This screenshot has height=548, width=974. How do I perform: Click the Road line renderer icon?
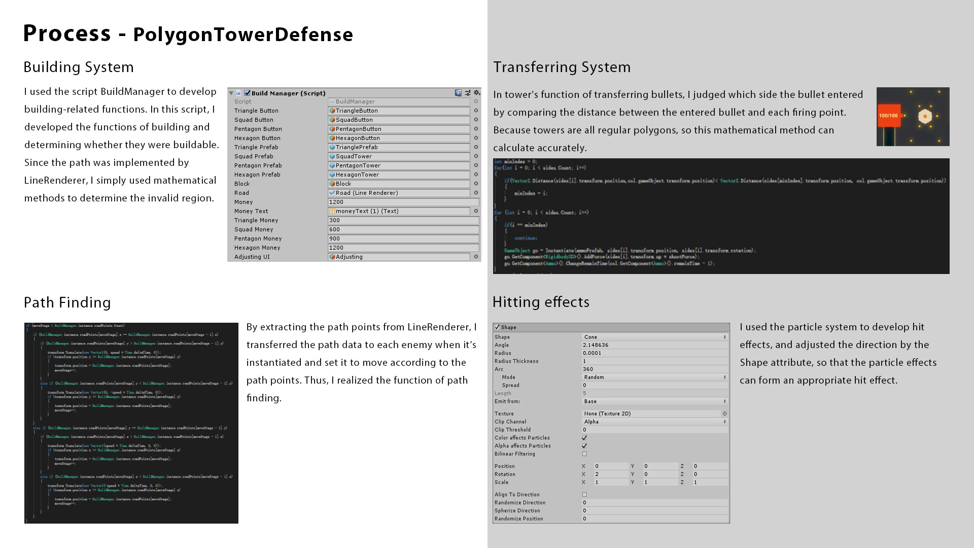tap(332, 193)
